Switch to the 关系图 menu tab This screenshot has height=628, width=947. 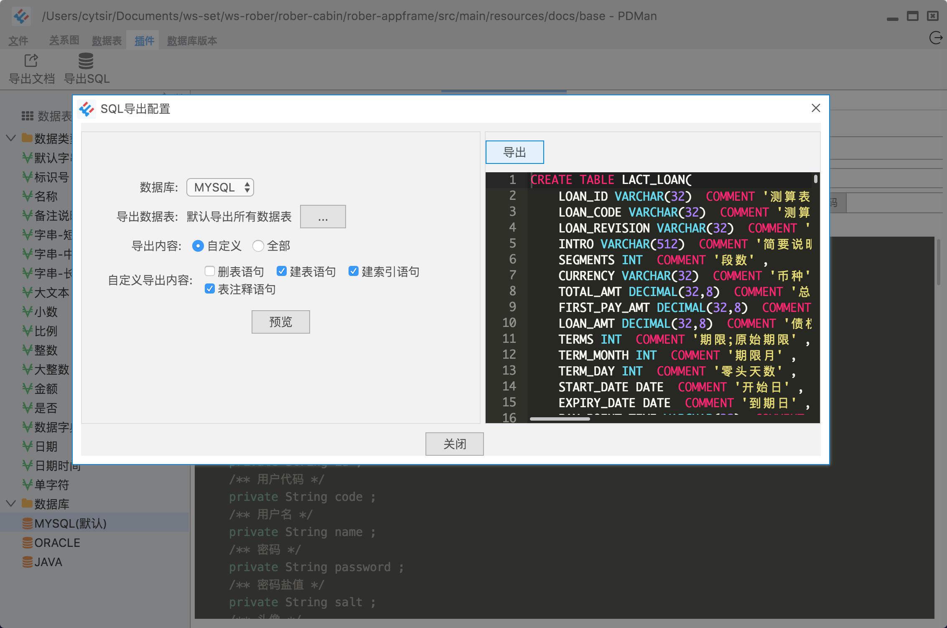tap(64, 40)
